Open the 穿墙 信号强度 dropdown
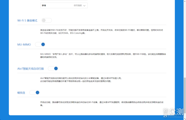This screenshot has width=186, height=120. pos(64,5)
